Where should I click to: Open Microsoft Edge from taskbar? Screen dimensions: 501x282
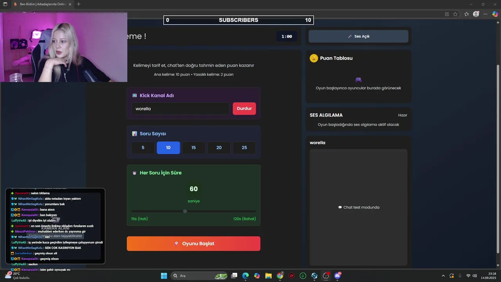[x=245, y=276]
